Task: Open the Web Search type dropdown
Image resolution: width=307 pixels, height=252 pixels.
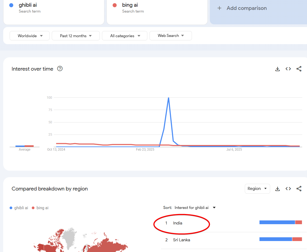Action: tap(171, 36)
